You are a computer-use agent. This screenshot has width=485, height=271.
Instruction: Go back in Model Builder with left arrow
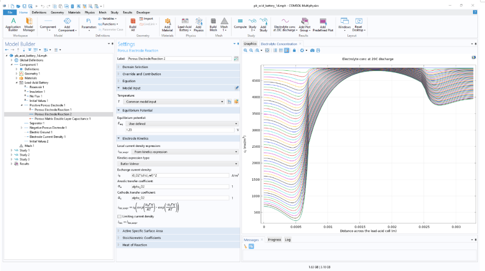(7, 50)
